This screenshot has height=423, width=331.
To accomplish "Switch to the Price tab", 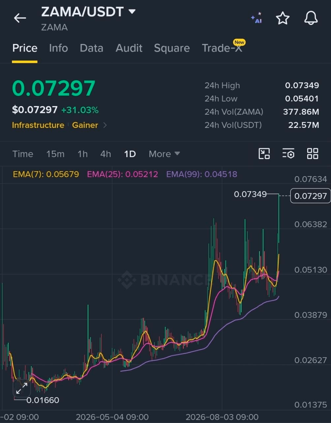I will 25,48.
